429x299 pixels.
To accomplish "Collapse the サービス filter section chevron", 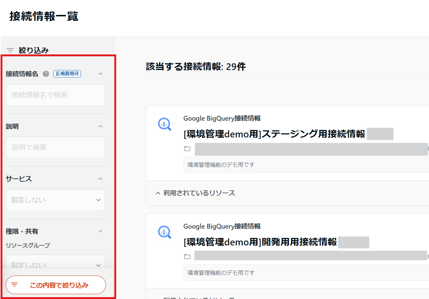I will click(x=100, y=179).
